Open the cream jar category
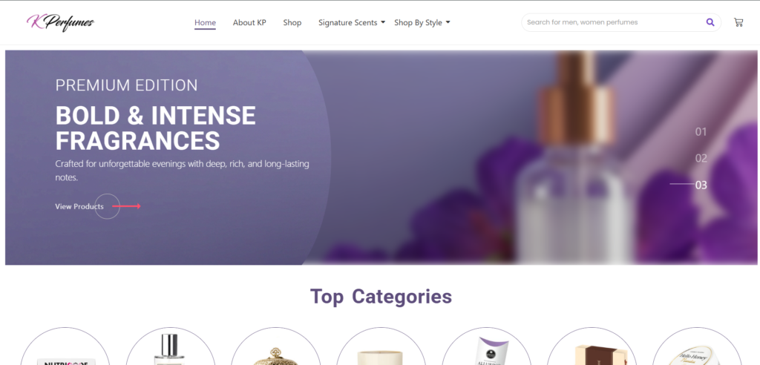The height and width of the screenshot is (365, 760). pyautogui.click(x=381, y=346)
